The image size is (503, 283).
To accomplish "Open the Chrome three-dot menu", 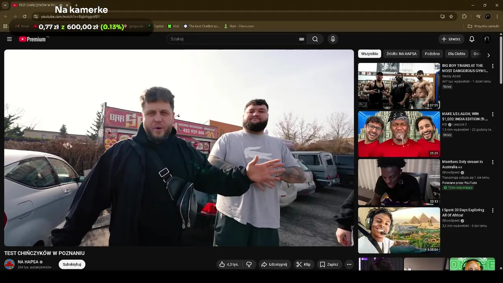I will click(x=497, y=17).
